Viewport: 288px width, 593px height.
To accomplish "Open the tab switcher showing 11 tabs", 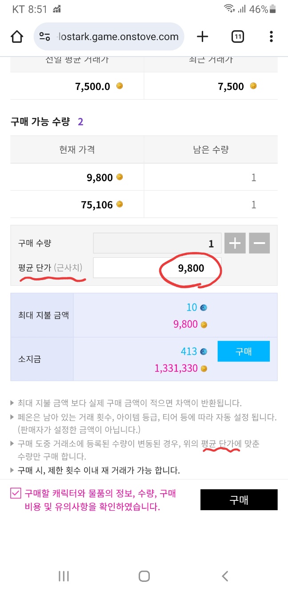I will (x=238, y=37).
